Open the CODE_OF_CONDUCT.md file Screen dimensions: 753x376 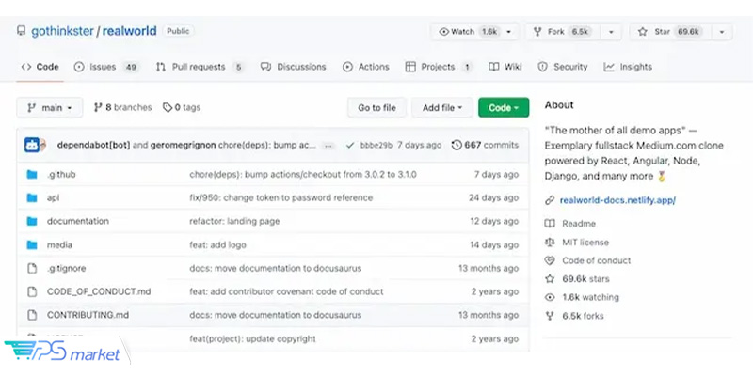pos(99,291)
